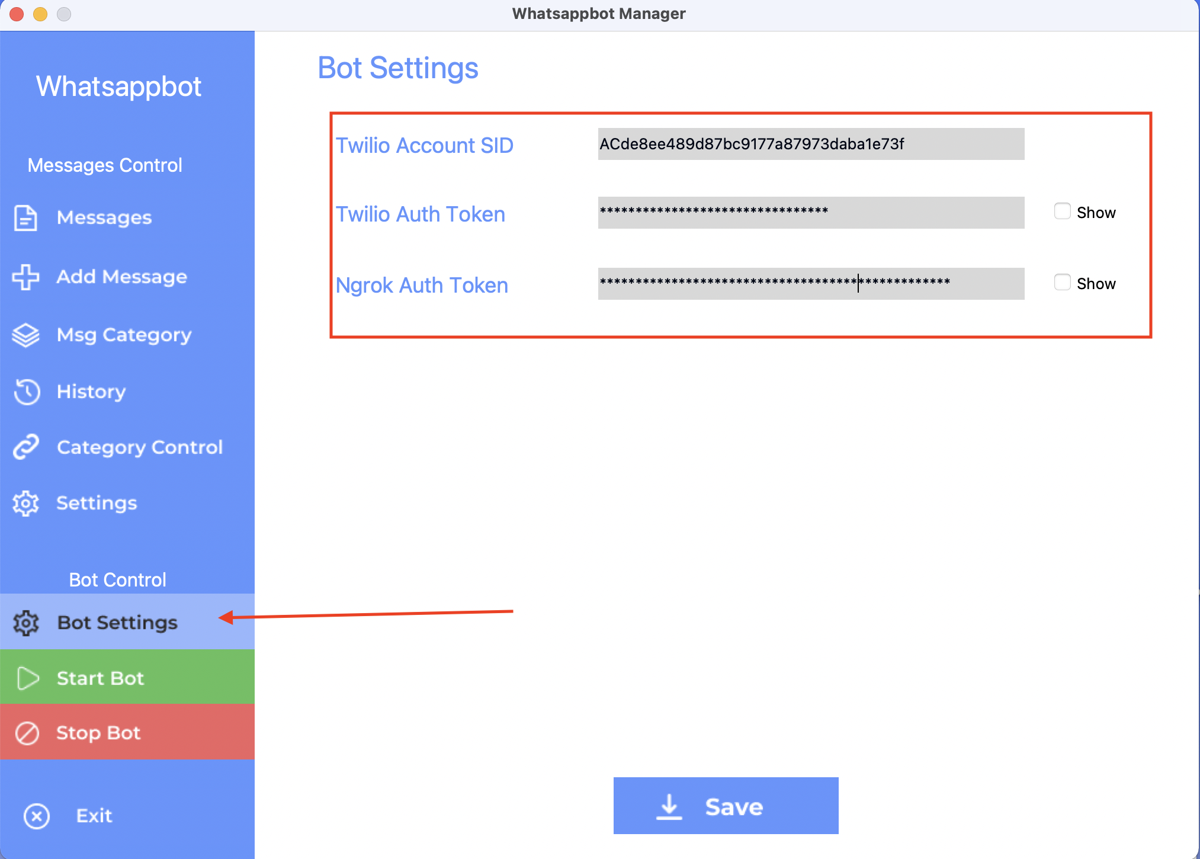Click the Twilio Account SID label

(424, 146)
